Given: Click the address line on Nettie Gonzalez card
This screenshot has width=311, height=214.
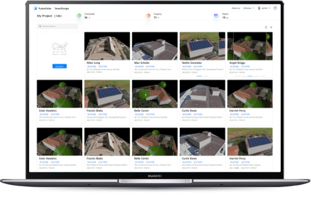Looking at the screenshot, I should (x=202, y=70).
